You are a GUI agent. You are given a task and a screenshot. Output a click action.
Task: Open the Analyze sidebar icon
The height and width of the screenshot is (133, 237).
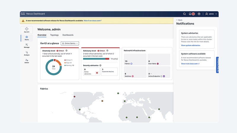click(27, 53)
